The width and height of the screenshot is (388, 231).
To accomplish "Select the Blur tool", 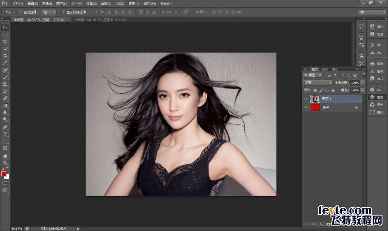I will [5, 113].
